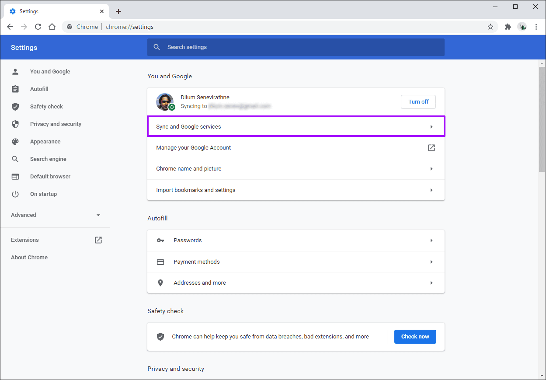Open the Payment methods row arrow
546x380 pixels.
[431, 262]
